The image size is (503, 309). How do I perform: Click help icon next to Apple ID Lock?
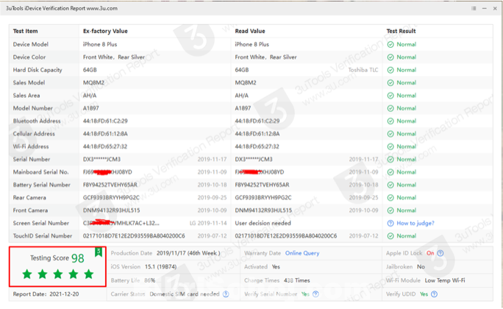[x=440, y=253]
